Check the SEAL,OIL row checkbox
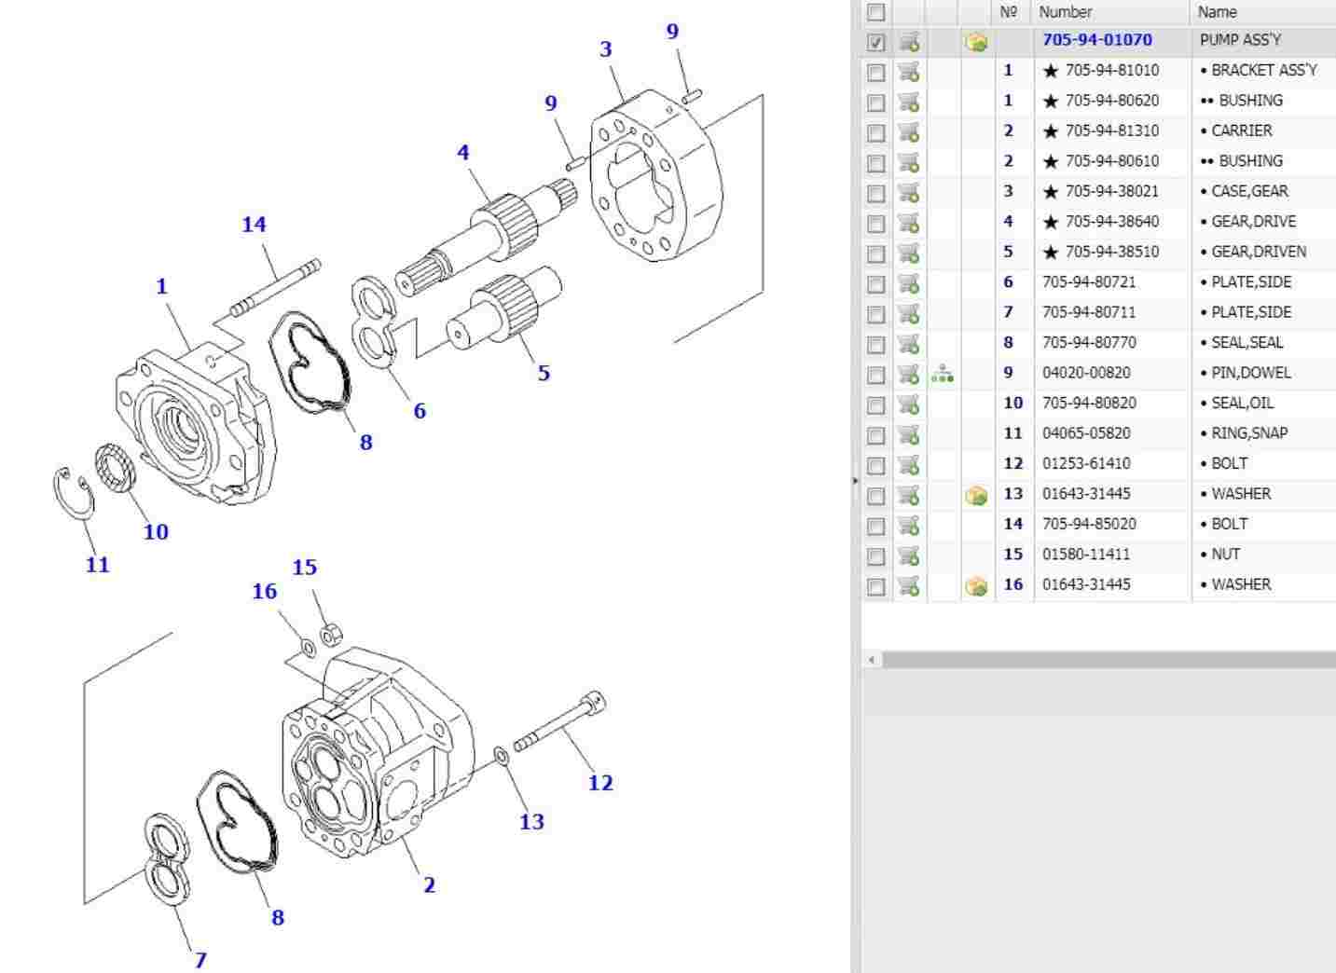The image size is (1336, 973). coord(875,405)
